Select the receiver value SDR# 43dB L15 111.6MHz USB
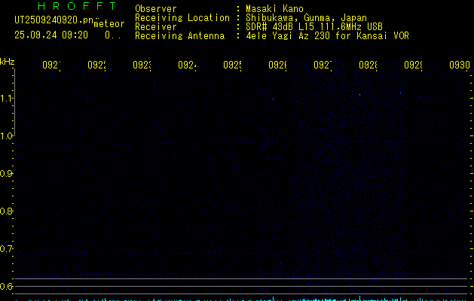The height and width of the screenshot is (301, 474). (x=314, y=26)
